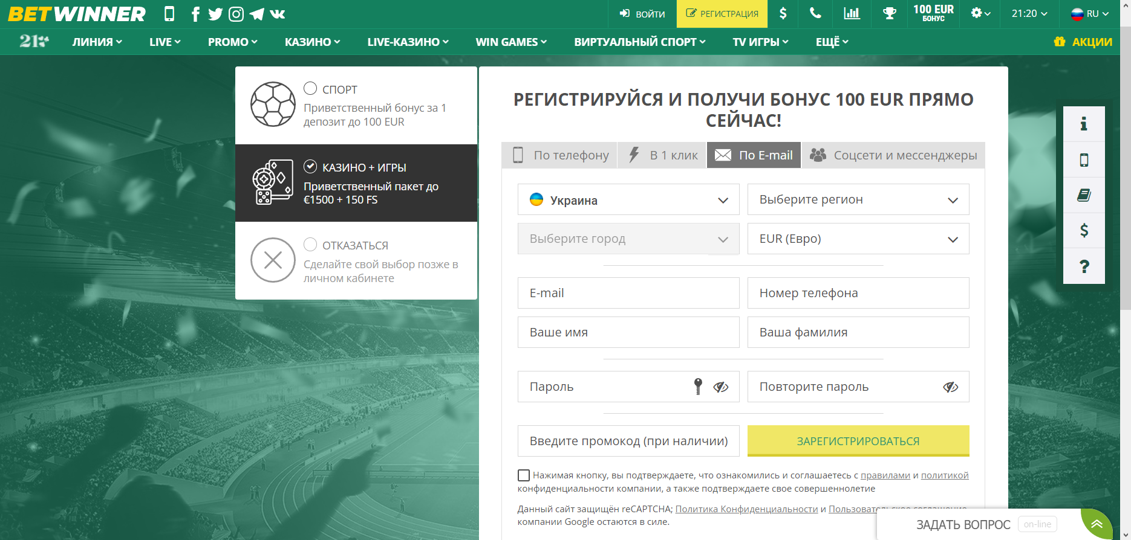Click the casino cards and chips icon
1131x540 pixels.
pyautogui.click(x=273, y=182)
